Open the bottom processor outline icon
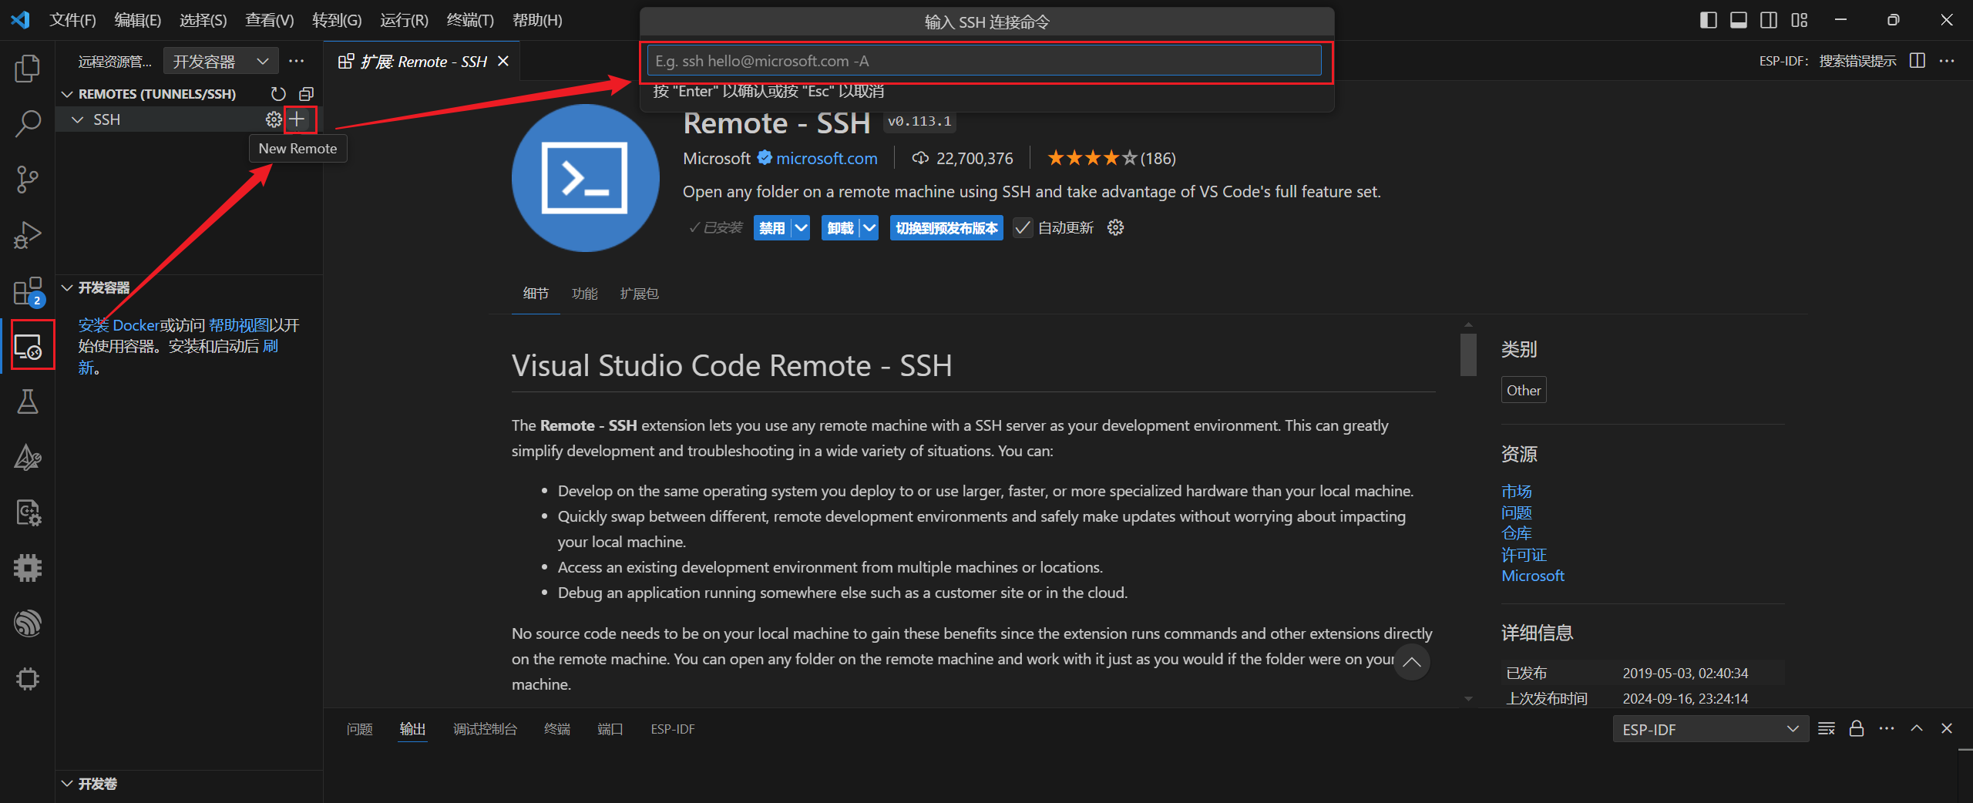Screen dimensions: 1973x803 point(28,679)
